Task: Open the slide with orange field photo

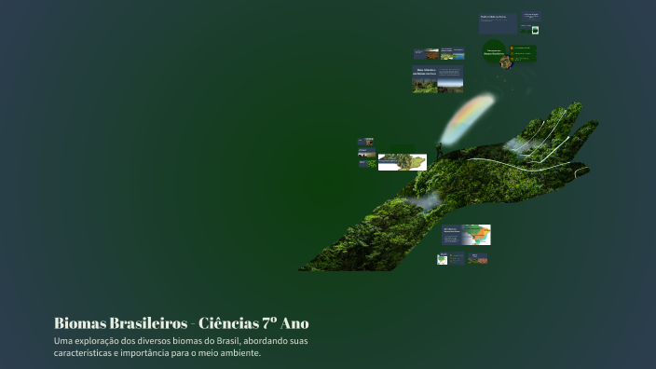Action: click(x=427, y=53)
